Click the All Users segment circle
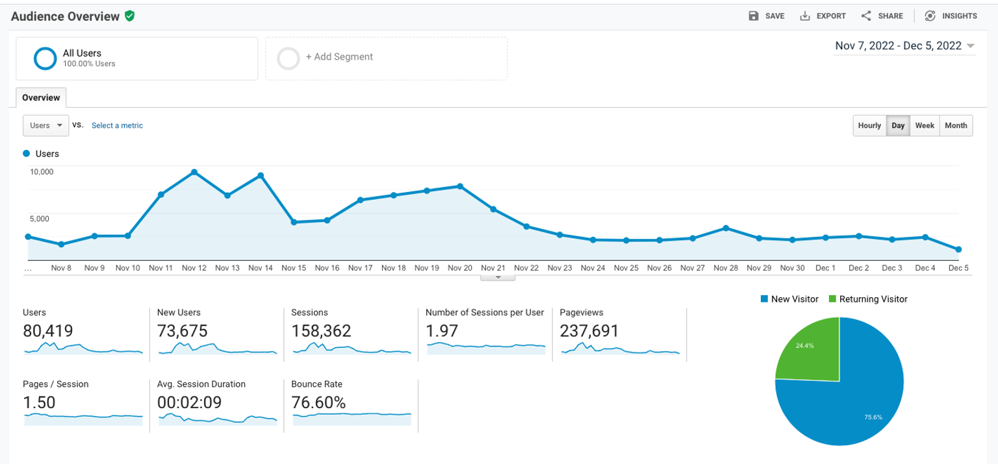 pyautogui.click(x=45, y=58)
